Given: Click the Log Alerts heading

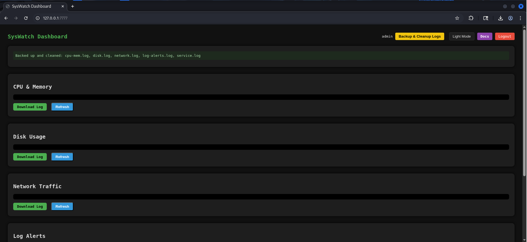Looking at the screenshot, I should (x=29, y=236).
